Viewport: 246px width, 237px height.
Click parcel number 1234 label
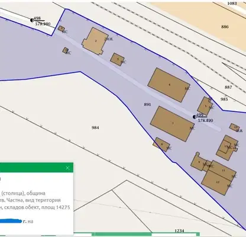(179, 230)
